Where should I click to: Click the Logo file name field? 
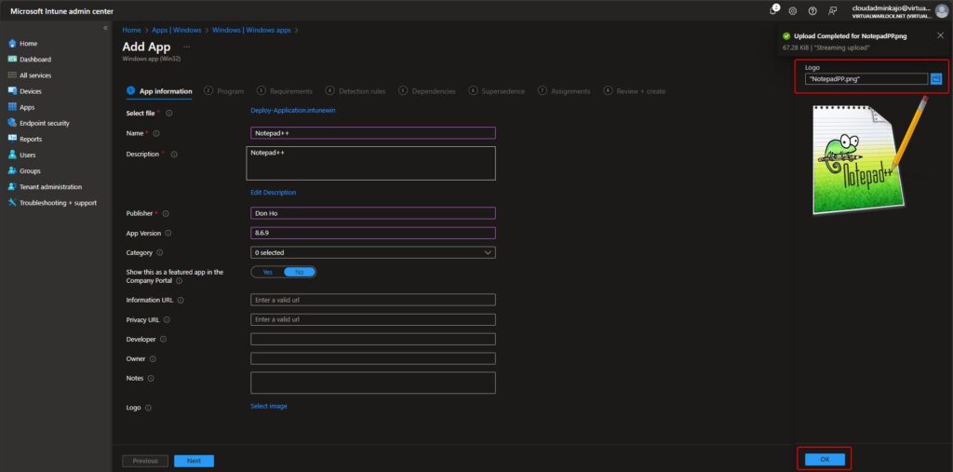tap(866, 78)
